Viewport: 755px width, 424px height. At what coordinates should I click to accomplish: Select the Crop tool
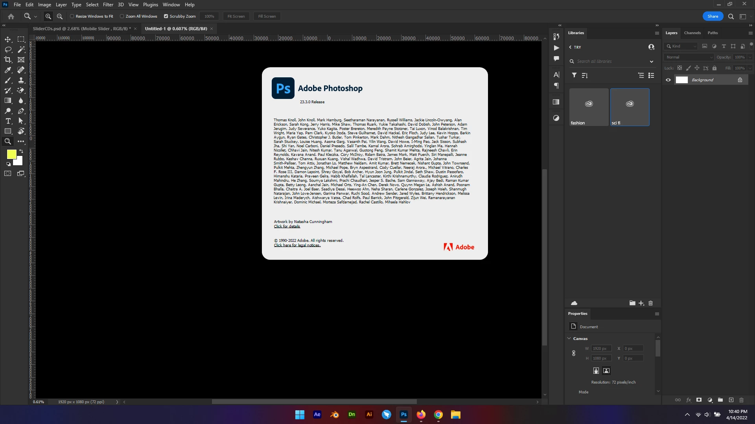[x=8, y=60]
